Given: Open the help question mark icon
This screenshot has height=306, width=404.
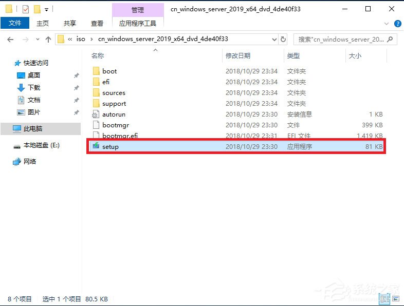Looking at the screenshot, I should [x=397, y=24].
